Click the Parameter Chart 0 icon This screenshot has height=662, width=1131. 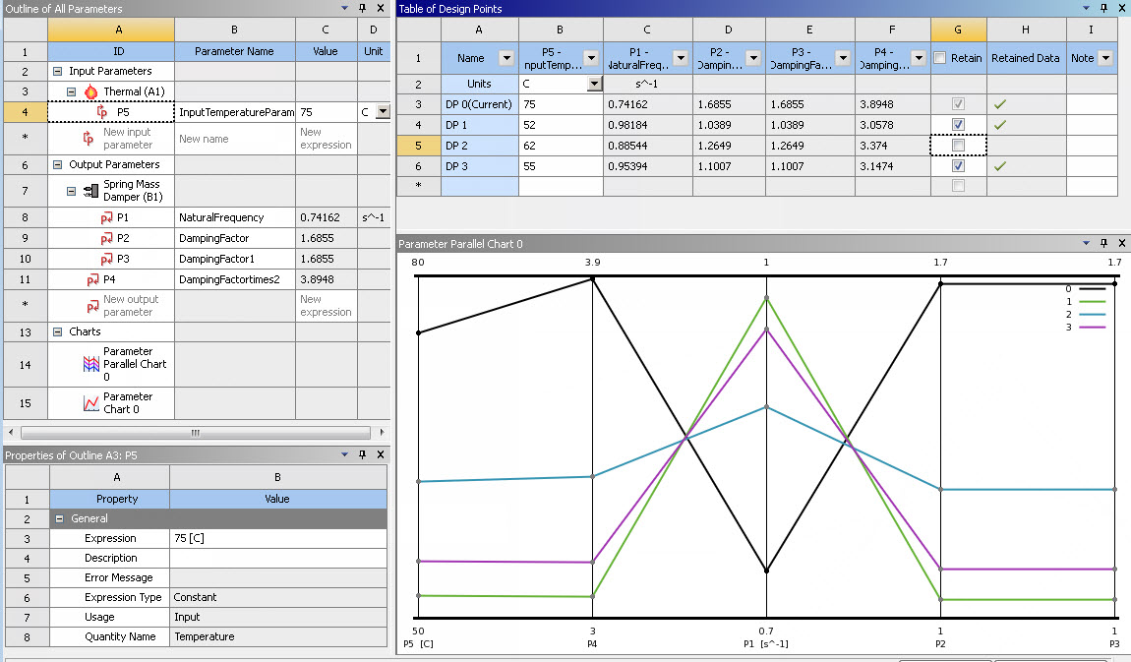click(91, 403)
